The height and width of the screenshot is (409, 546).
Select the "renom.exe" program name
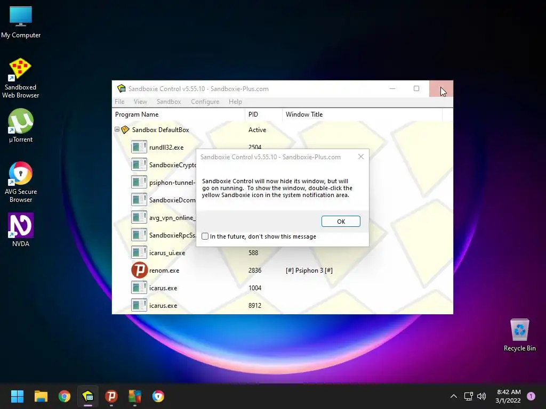[164, 270]
